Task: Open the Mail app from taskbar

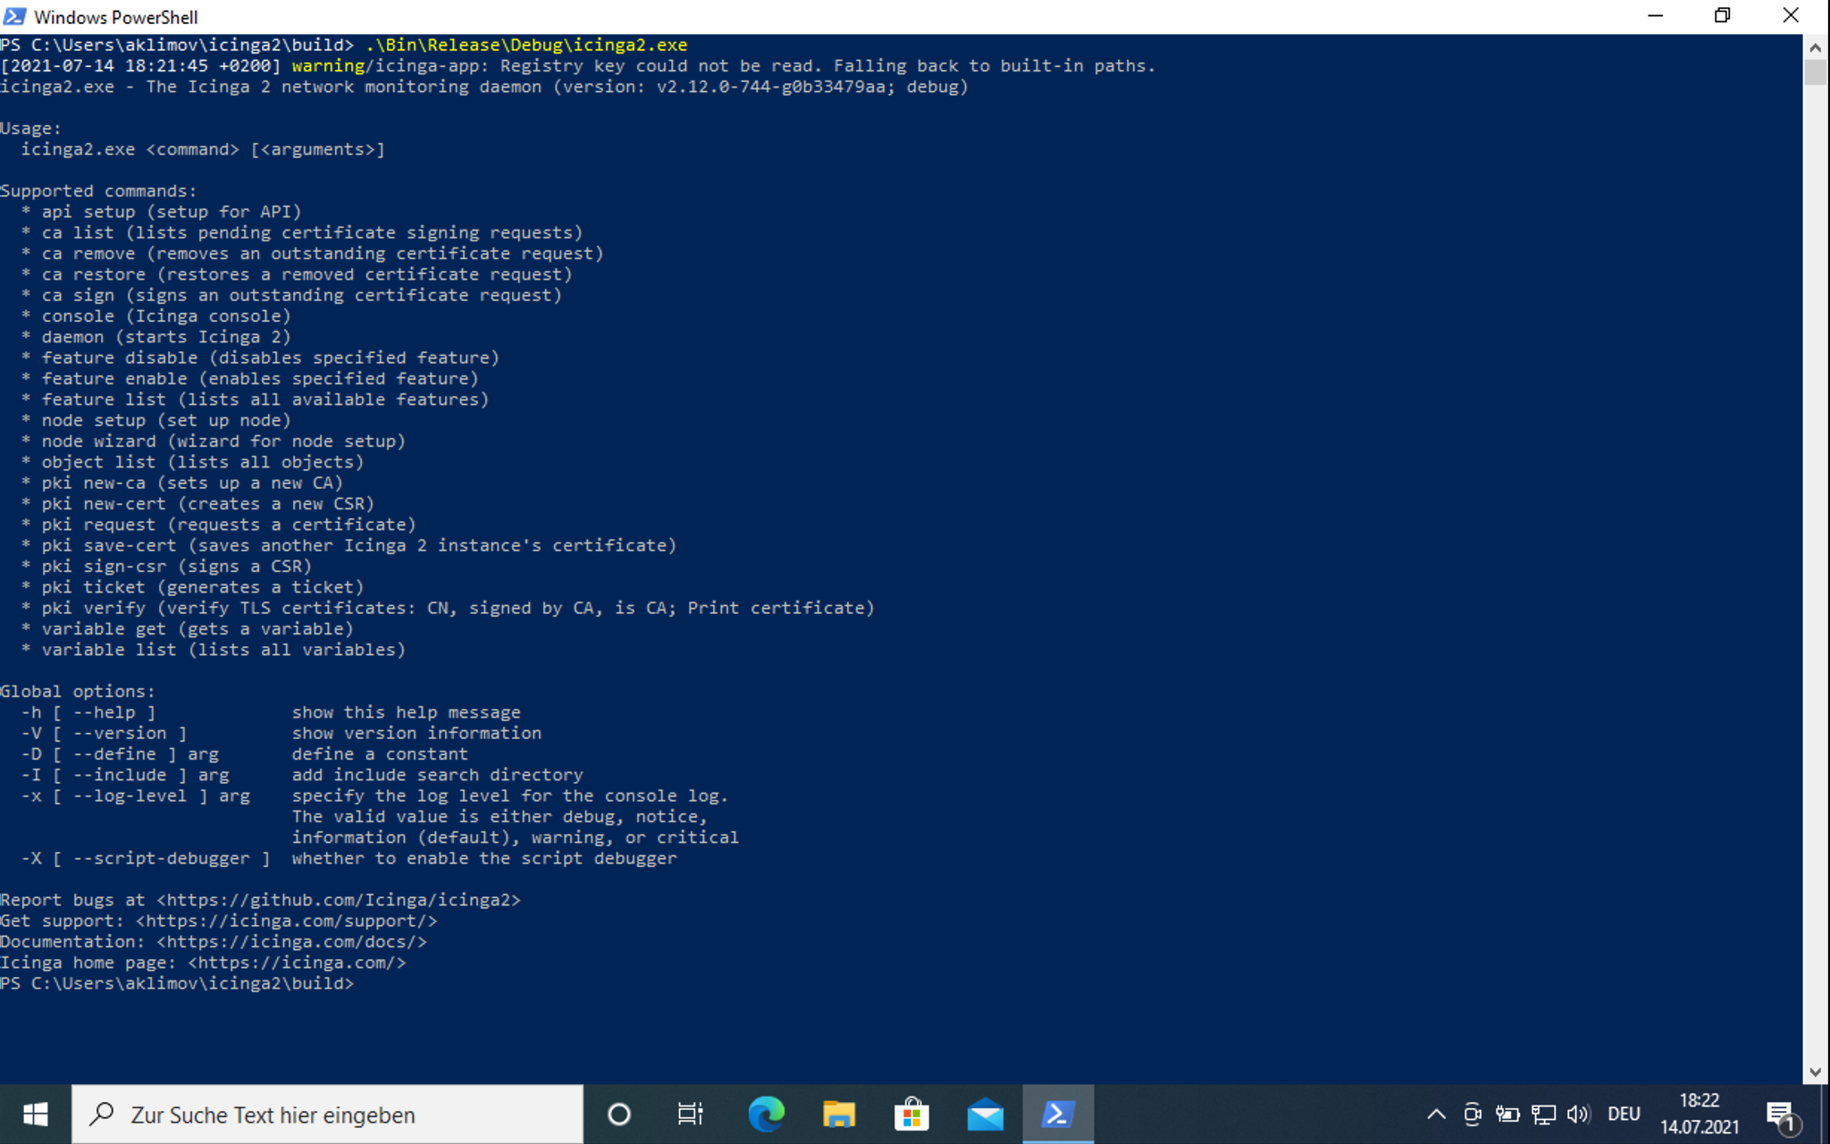Action: pyautogui.click(x=985, y=1115)
